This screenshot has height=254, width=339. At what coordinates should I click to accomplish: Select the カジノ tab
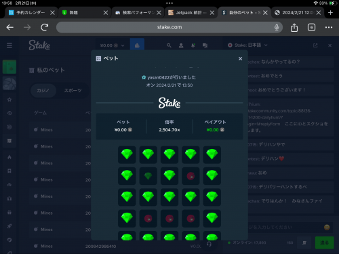[43, 90]
